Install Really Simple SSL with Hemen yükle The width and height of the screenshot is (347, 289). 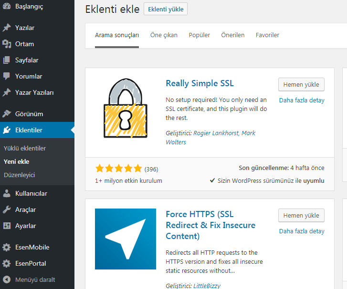[301, 84]
